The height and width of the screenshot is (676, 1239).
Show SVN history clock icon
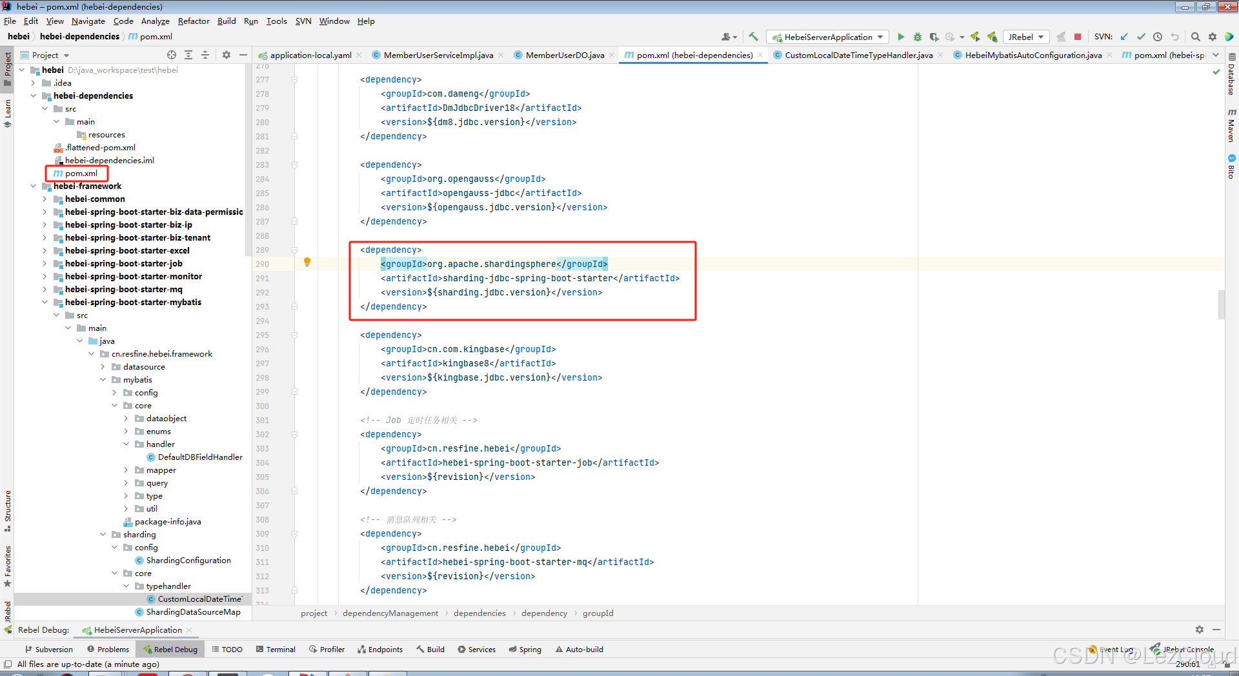[x=1158, y=37]
